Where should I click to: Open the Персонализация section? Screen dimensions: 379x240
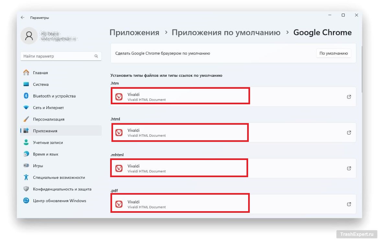click(x=48, y=119)
